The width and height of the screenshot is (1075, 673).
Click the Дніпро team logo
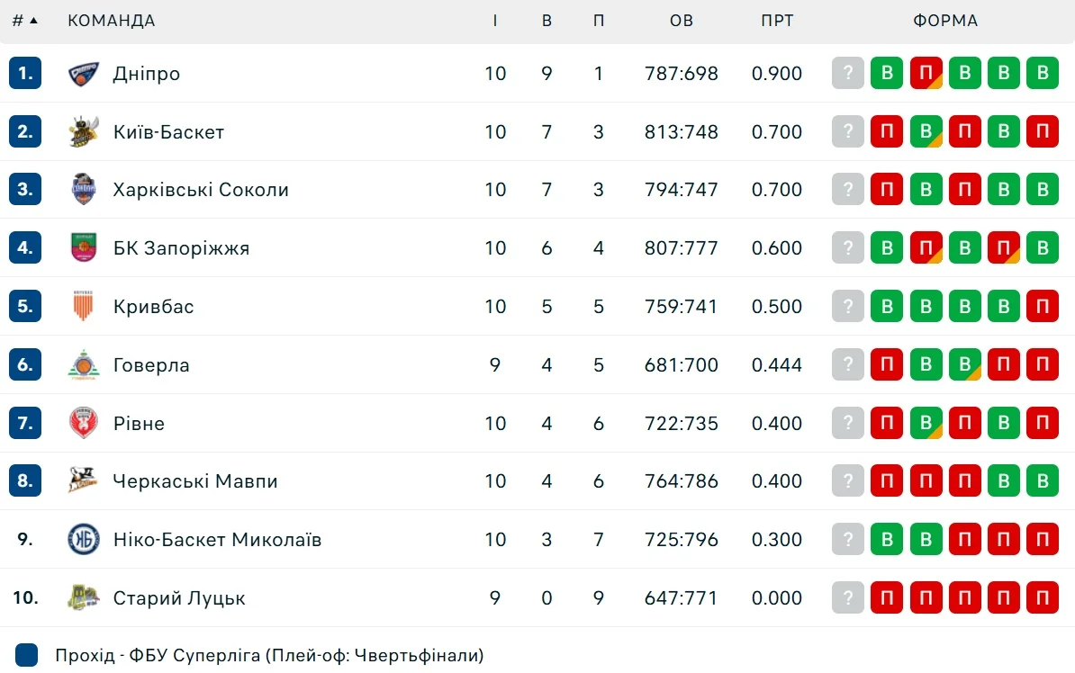point(84,74)
